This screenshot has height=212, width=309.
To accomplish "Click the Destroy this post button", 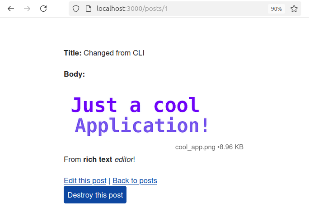I will tap(95, 195).
